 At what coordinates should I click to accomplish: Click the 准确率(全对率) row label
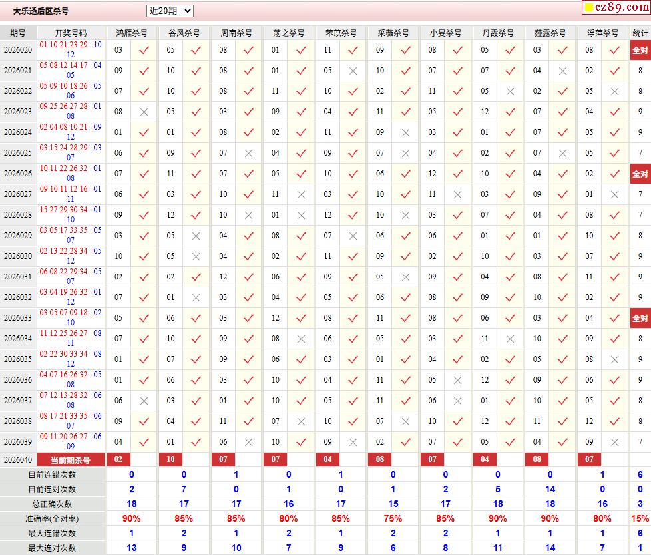[x=53, y=518]
